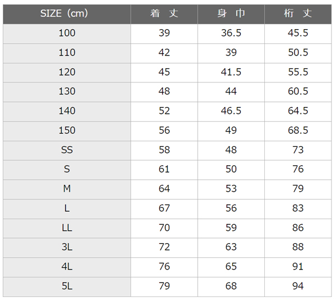Screen dimensions: 336x302
Task: Click the 46.5 value for size 140
Action: [x=231, y=111]
